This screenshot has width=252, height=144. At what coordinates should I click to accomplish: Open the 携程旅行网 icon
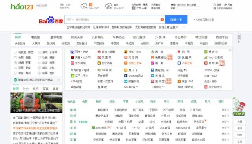click(x=152, y=70)
